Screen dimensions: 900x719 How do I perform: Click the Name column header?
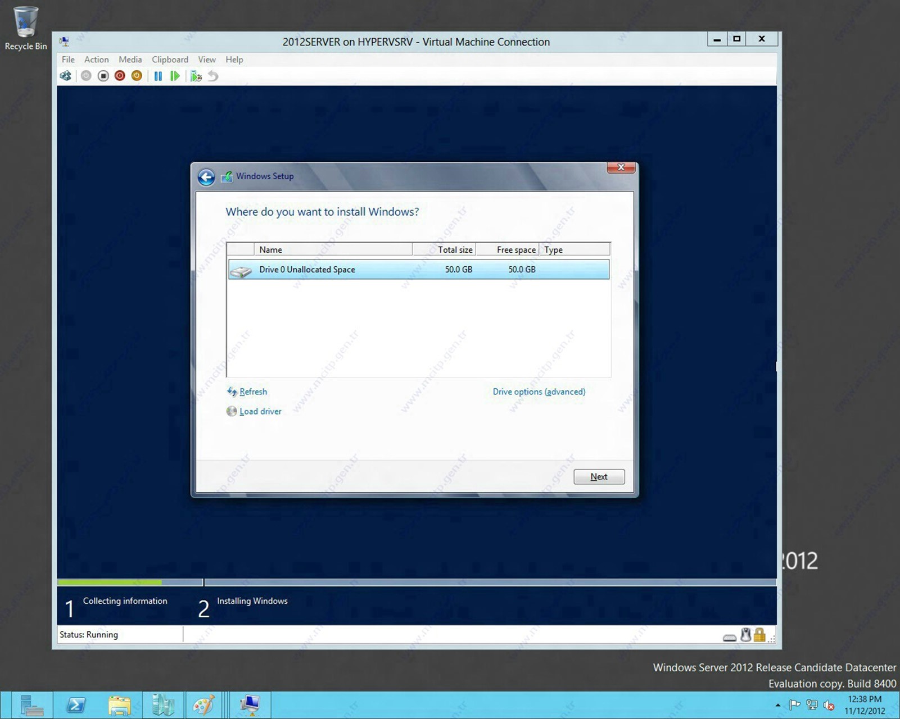pos(333,249)
